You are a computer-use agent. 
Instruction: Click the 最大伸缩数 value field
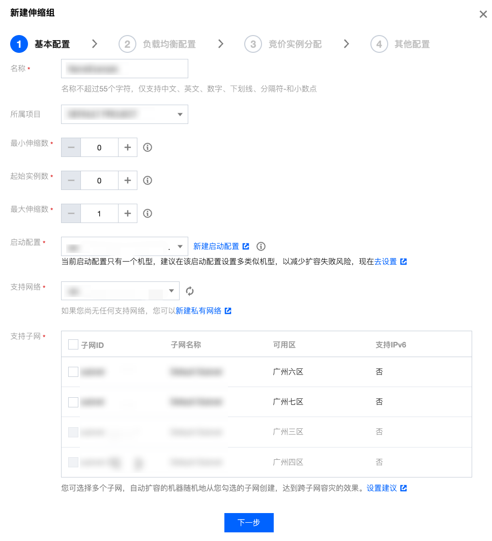pos(100,213)
